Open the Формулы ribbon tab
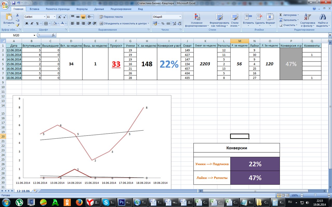 82,9
